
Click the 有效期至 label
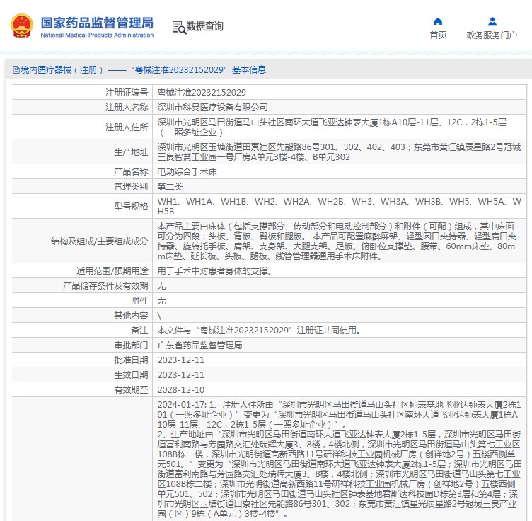click(x=131, y=390)
